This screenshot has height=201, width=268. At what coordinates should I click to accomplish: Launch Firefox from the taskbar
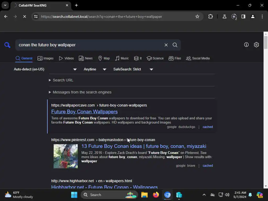coord(156,195)
